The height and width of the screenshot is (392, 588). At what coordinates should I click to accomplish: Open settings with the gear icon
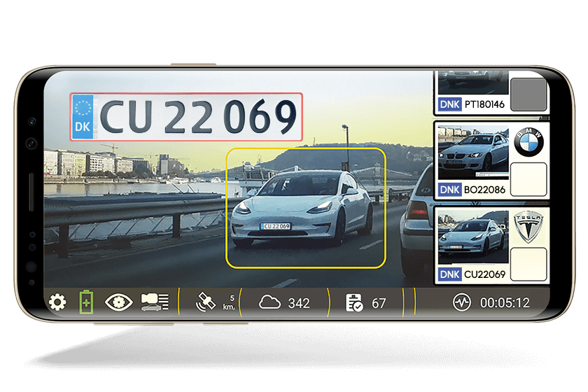tap(57, 302)
